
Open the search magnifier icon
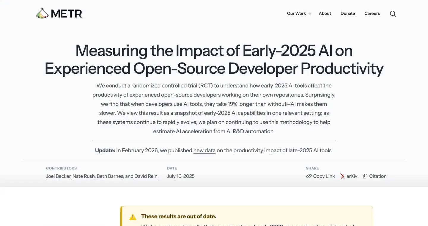click(393, 13)
